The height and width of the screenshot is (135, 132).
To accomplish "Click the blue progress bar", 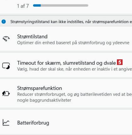I will [37, 5].
